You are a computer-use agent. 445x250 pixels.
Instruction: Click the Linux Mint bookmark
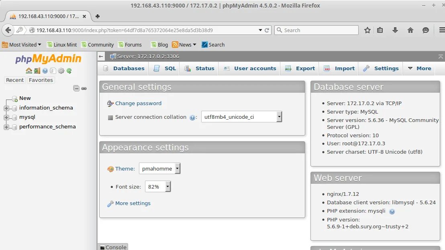click(62, 45)
